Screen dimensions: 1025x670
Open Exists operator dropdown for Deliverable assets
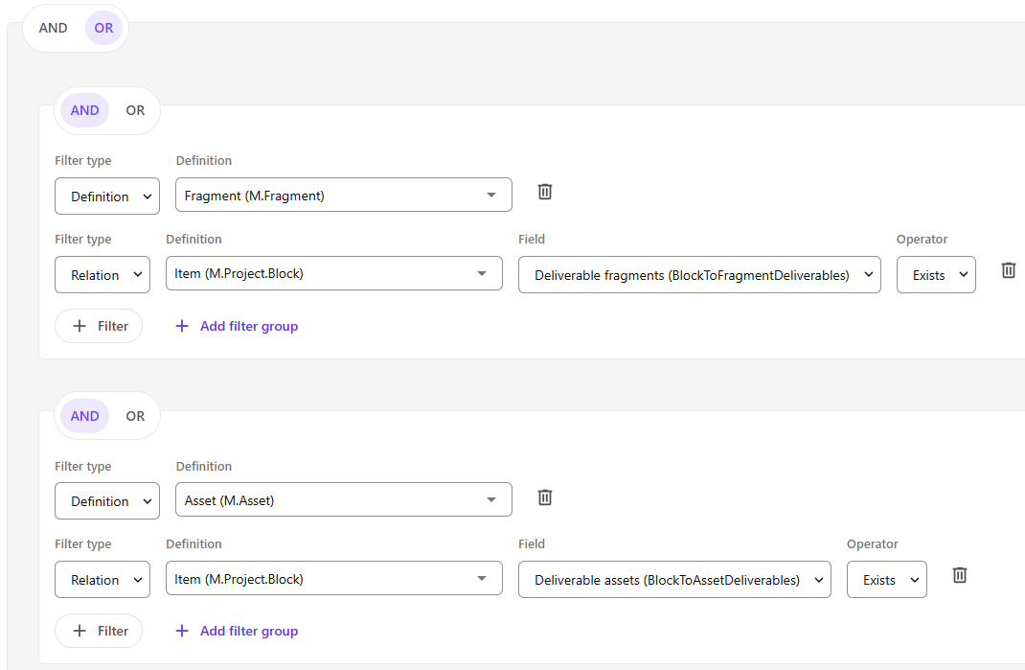pos(887,580)
